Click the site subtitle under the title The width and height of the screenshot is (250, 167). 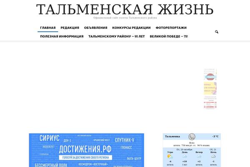(x=125, y=18)
